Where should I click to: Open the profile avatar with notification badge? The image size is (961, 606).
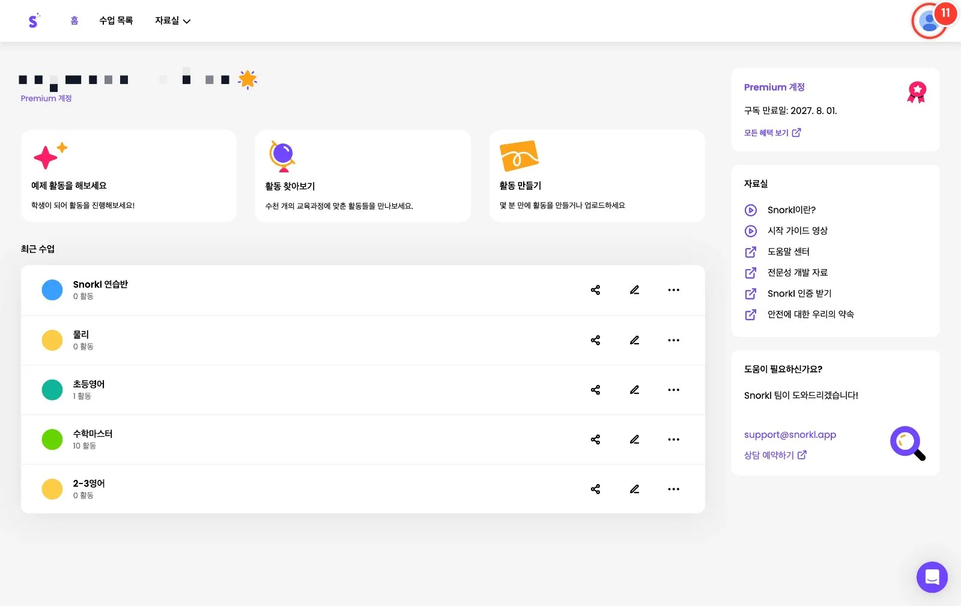930,22
